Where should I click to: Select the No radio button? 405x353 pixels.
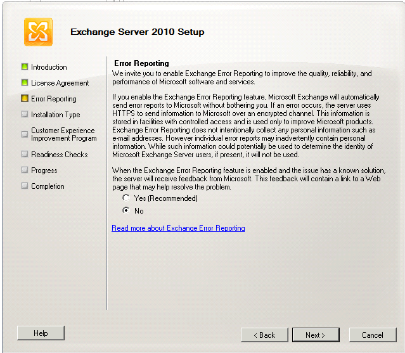pyautogui.click(x=125, y=210)
